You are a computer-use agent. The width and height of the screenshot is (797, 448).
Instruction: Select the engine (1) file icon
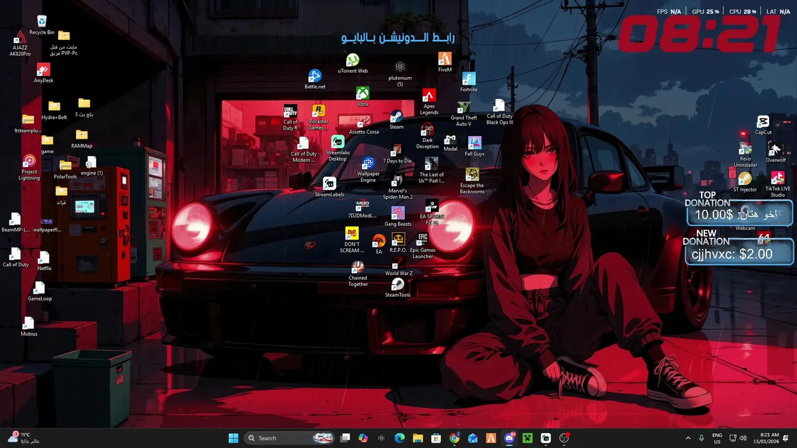[x=92, y=166]
